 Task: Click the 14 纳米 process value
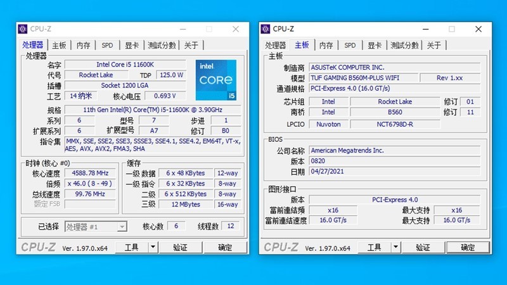pyautogui.click(x=81, y=96)
